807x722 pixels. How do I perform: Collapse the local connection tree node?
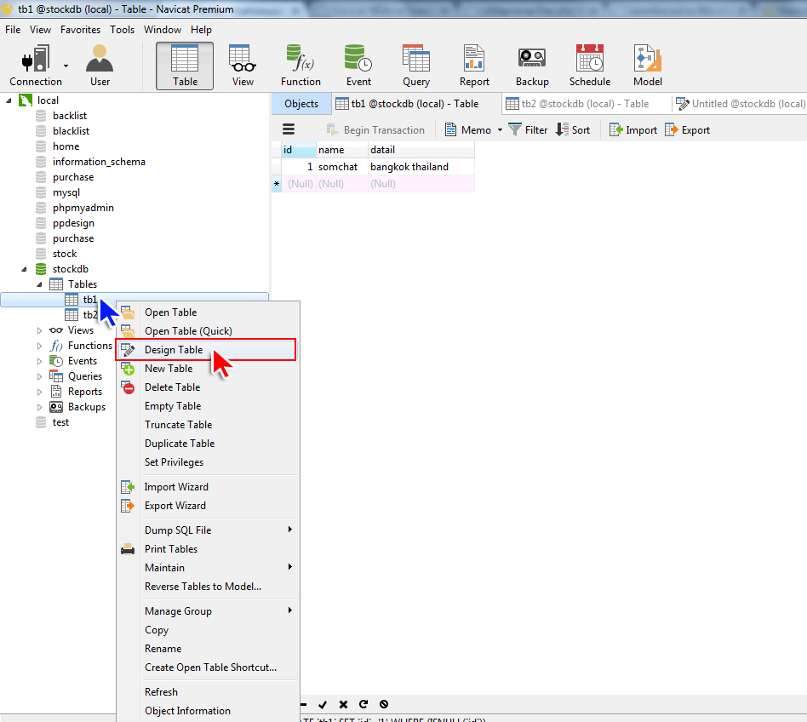[9, 100]
